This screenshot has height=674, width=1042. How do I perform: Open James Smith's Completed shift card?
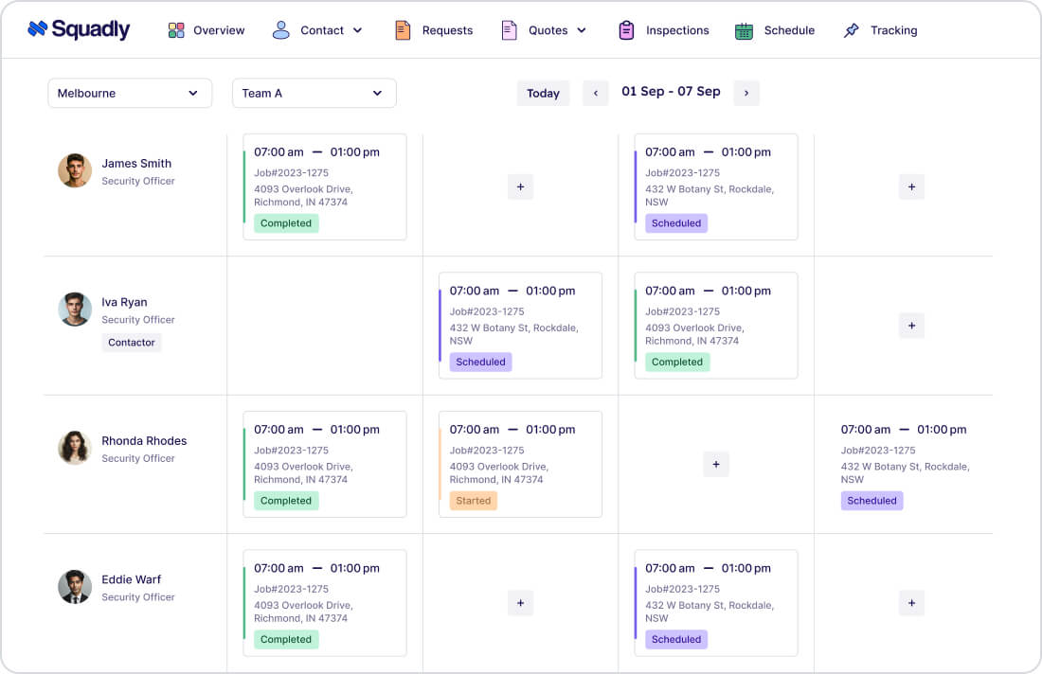point(325,187)
